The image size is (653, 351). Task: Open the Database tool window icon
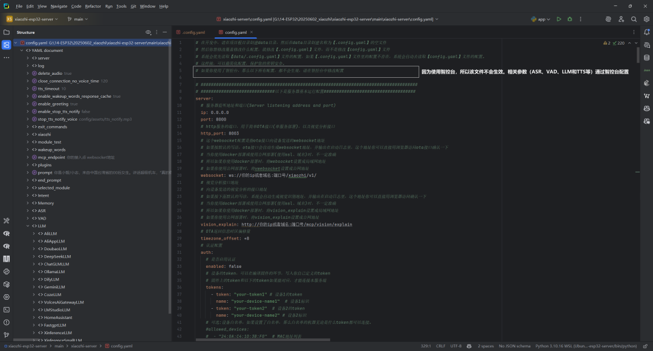click(x=647, y=58)
